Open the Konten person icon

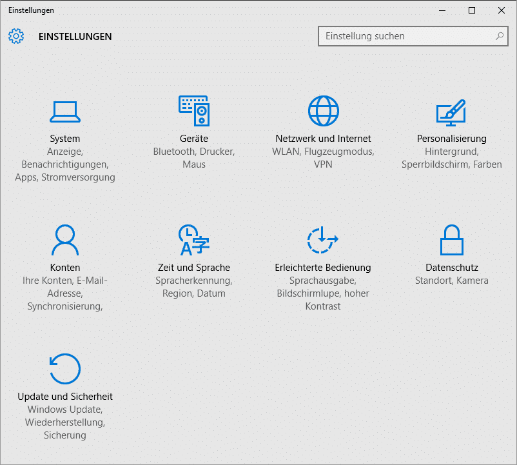[65, 240]
